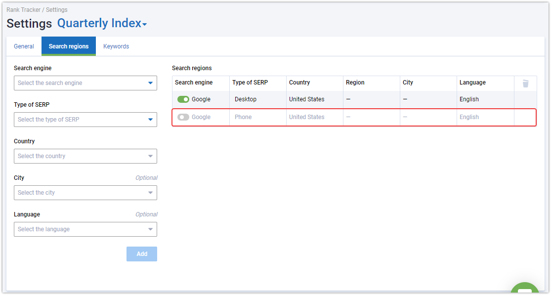Click the Region column header

[x=355, y=83]
